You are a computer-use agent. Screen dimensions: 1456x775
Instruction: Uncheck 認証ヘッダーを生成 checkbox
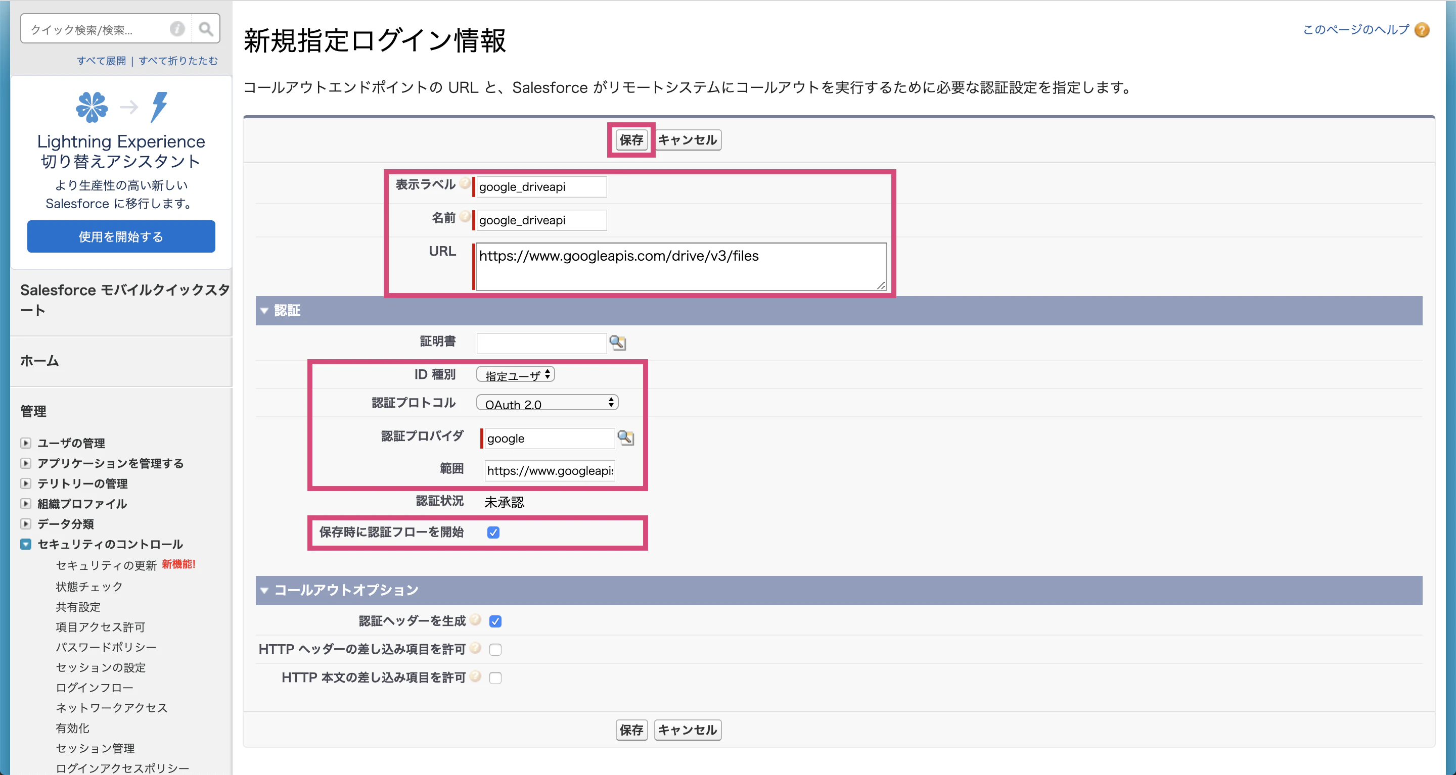pos(495,621)
